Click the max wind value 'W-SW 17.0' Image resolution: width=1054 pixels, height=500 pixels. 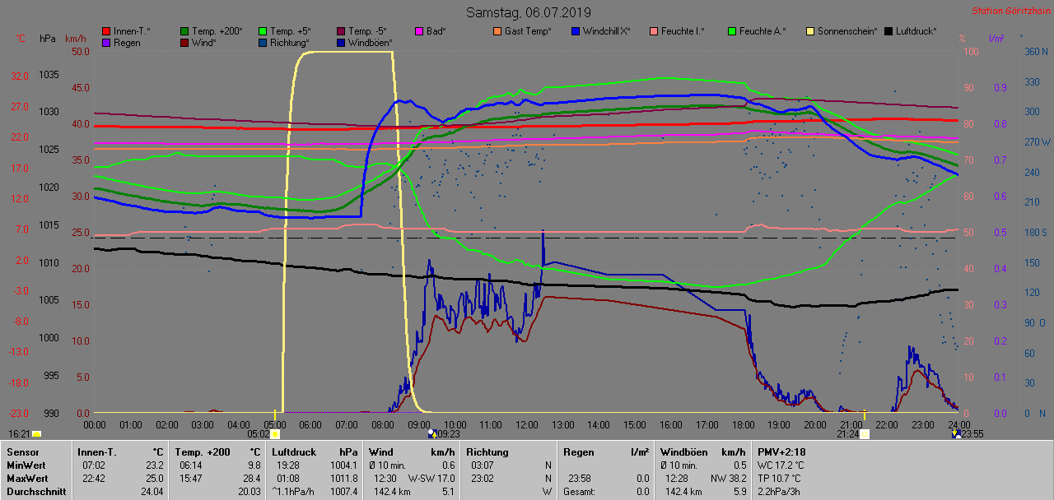tap(431, 478)
